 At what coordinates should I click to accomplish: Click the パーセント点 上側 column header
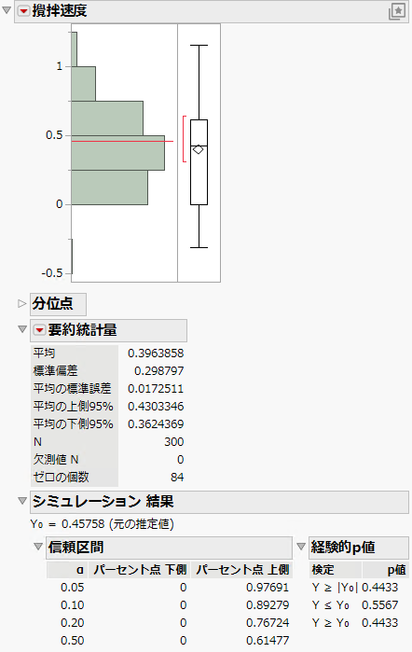point(242,570)
